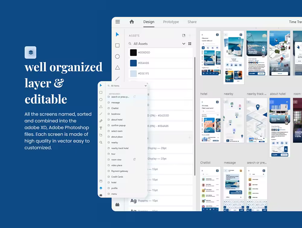Expand the All Assets filter chevron
Screen dimensions: 302x228
pos(184,44)
